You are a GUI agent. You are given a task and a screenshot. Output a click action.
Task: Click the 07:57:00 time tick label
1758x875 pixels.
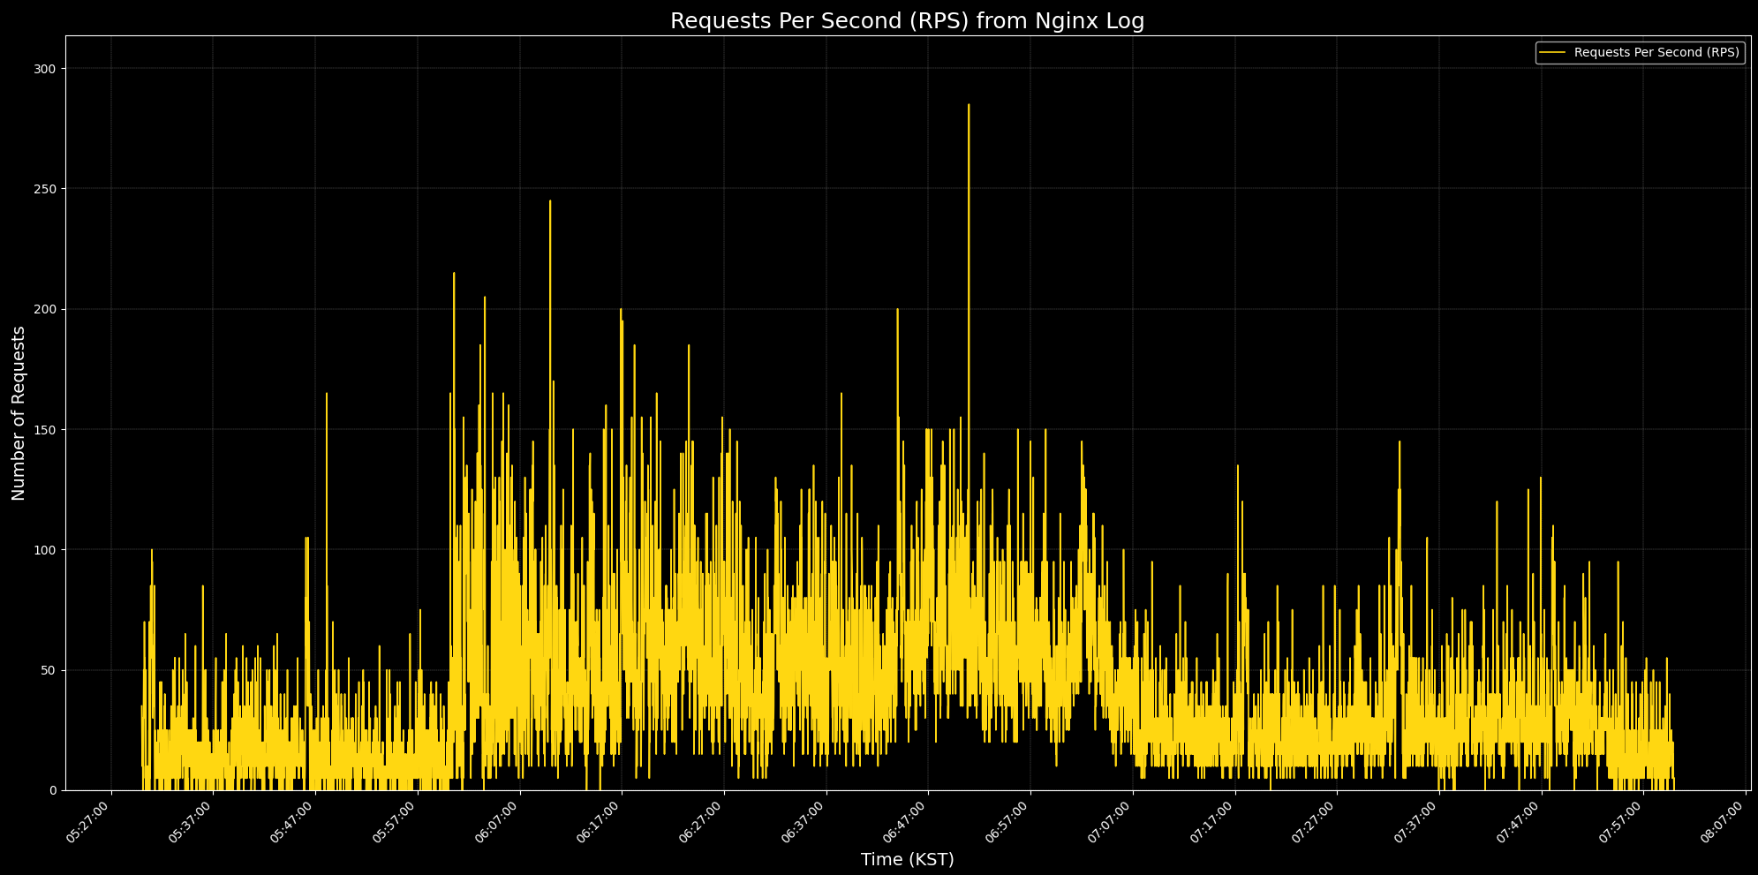(1622, 822)
